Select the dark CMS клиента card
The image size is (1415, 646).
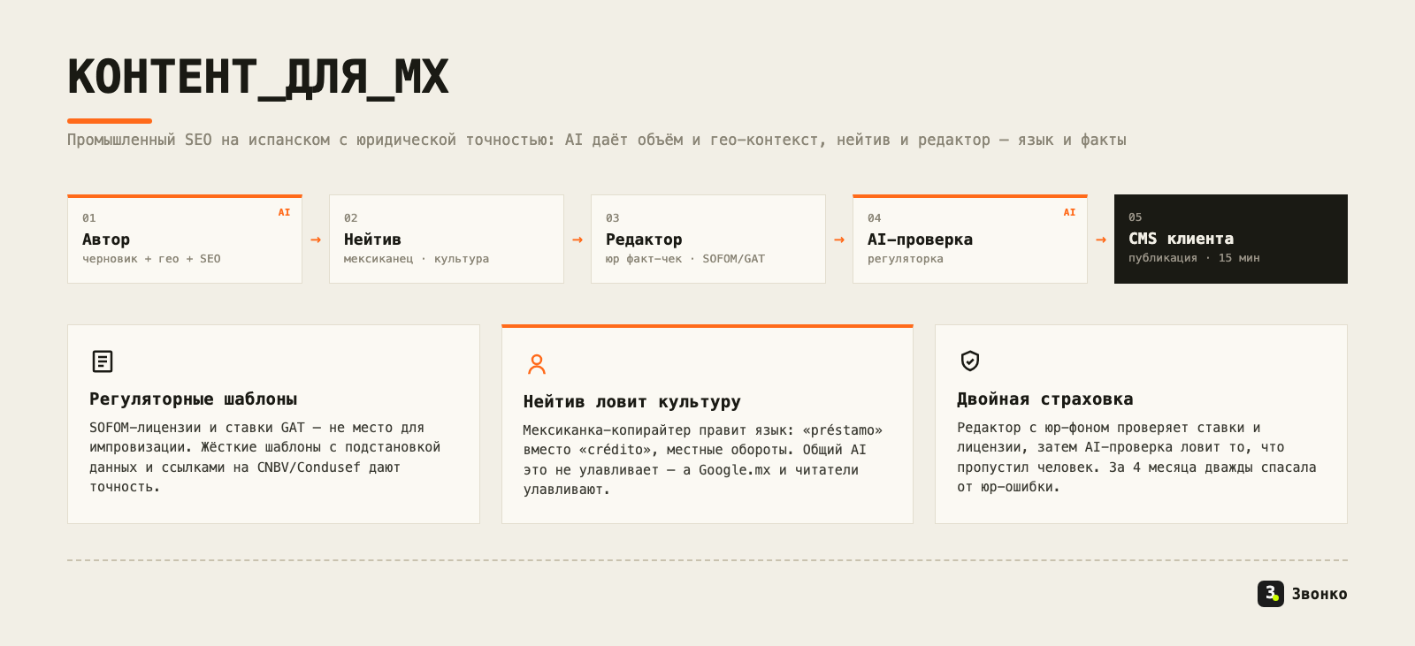point(1231,239)
